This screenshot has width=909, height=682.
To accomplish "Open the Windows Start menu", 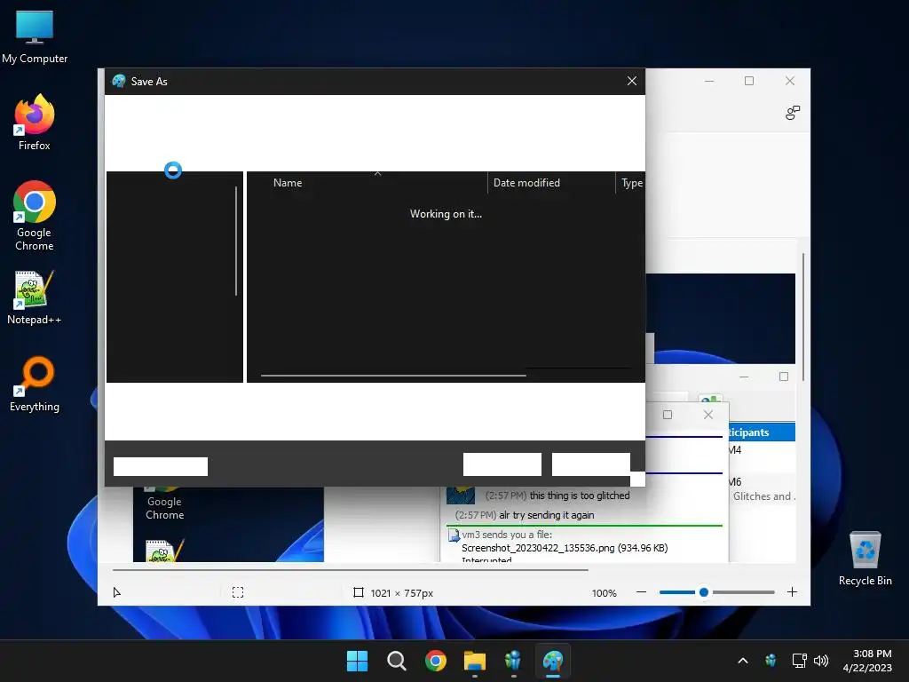I will (x=357, y=661).
